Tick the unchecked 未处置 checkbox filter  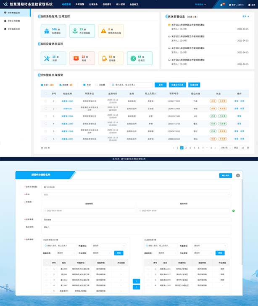[97, 85]
